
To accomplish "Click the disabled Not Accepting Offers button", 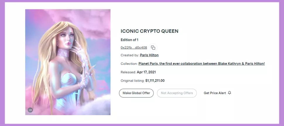I will point(177,93).
